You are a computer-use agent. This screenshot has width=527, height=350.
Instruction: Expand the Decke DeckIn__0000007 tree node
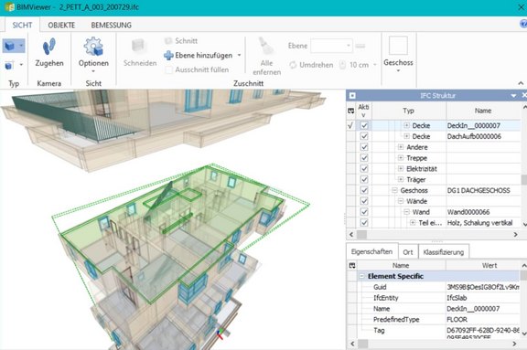406,125
